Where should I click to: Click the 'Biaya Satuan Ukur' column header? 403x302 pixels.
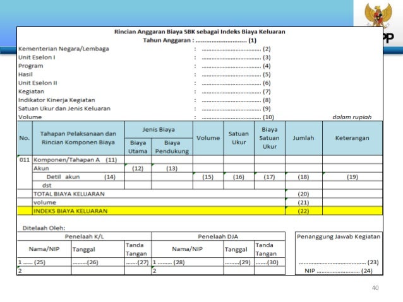click(270, 138)
